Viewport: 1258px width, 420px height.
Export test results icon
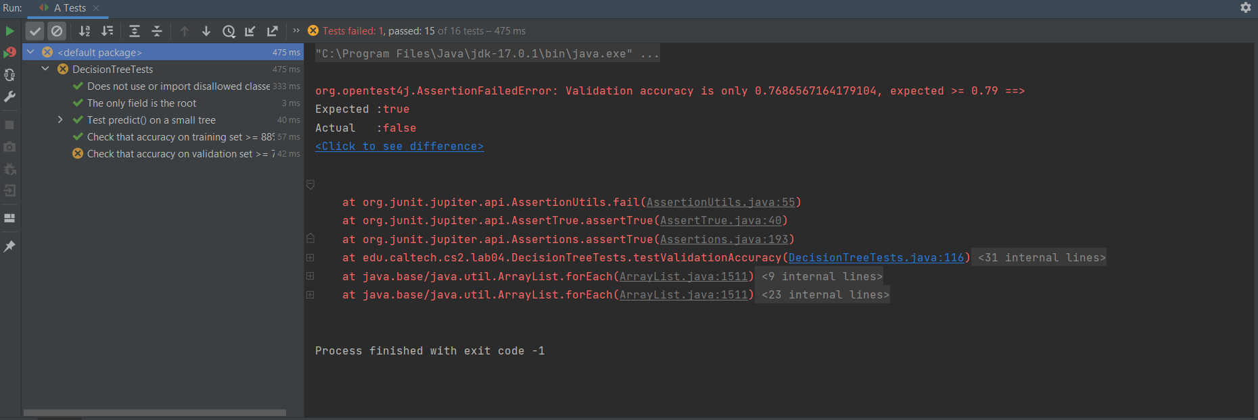coord(273,31)
